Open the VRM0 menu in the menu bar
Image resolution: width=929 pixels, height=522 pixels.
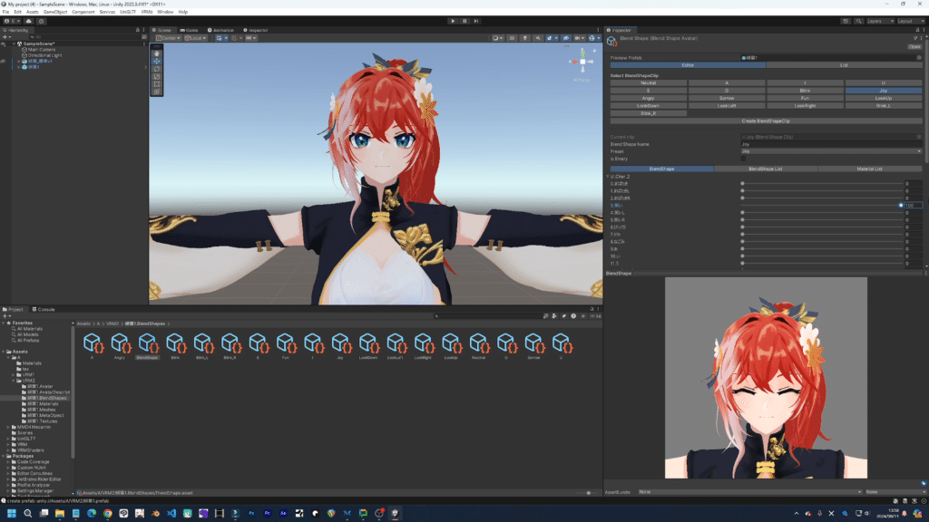pyautogui.click(x=148, y=12)
